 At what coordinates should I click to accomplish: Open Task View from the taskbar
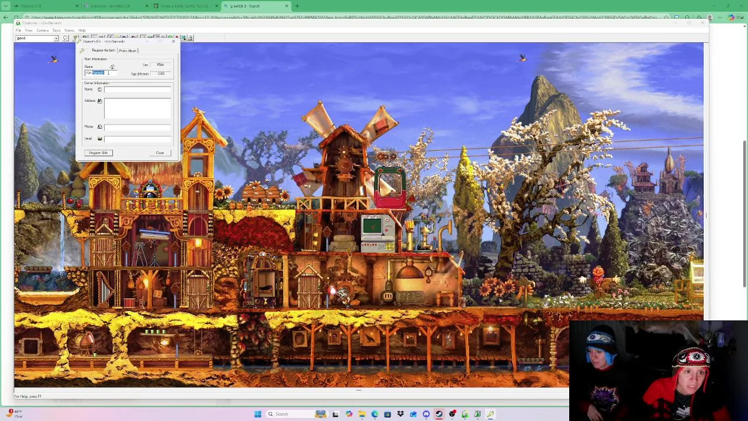[x=335, y=414]
